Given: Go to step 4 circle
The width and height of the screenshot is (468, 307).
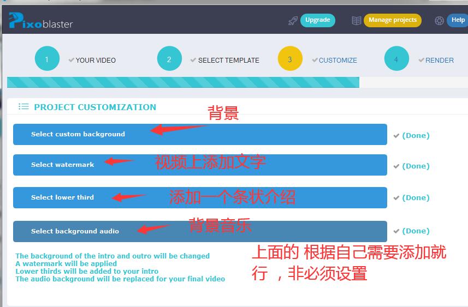Looking at the screenshot, I should (x=396, y=59).
